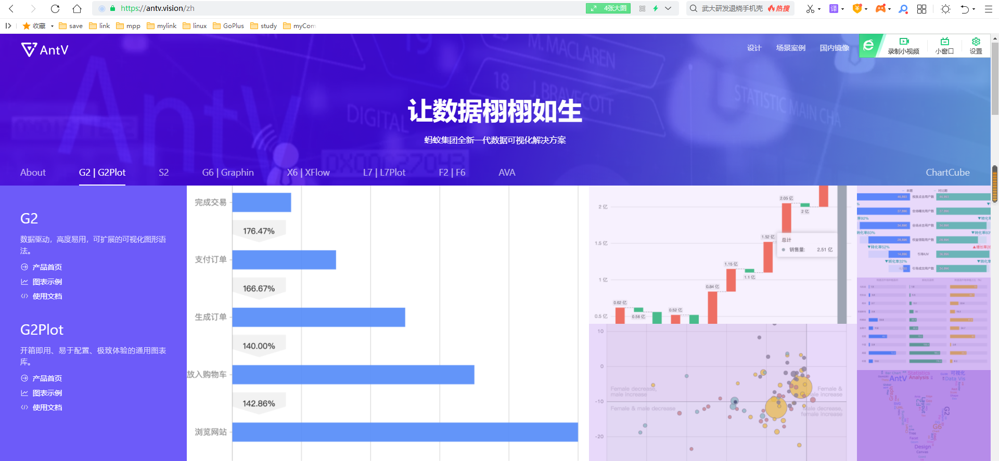
Task: Expand the address bar dropdown chevron
Action: [669, 8]
